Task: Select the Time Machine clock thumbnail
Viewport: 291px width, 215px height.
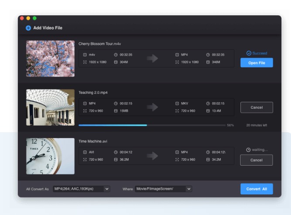Action: (50, 156)
